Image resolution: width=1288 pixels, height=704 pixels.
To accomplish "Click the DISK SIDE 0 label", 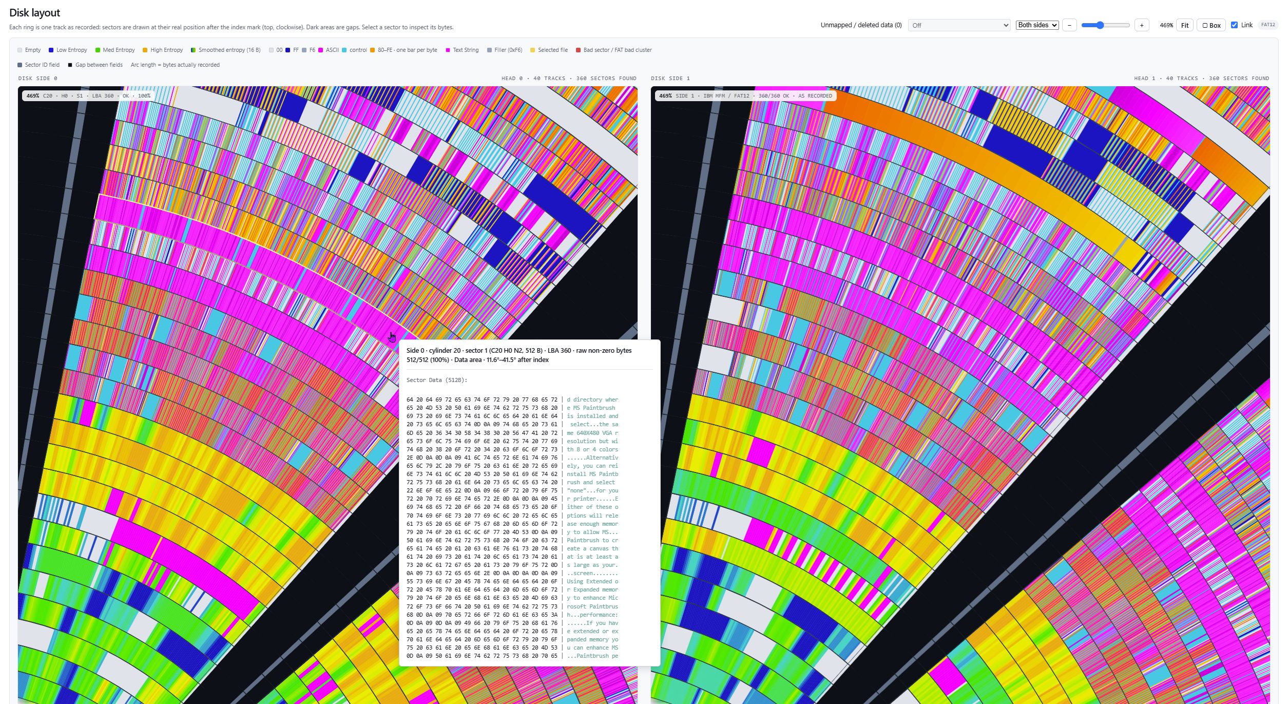I will tap(37, 79).
